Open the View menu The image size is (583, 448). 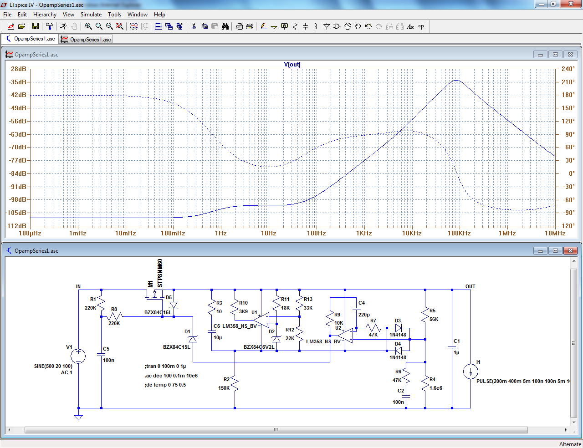pyautogui.click(x=68, y=15)
